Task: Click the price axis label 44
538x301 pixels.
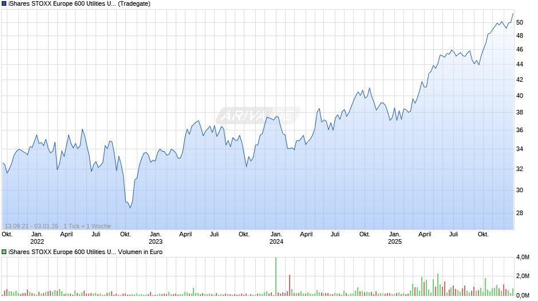Action: point(520,64)
